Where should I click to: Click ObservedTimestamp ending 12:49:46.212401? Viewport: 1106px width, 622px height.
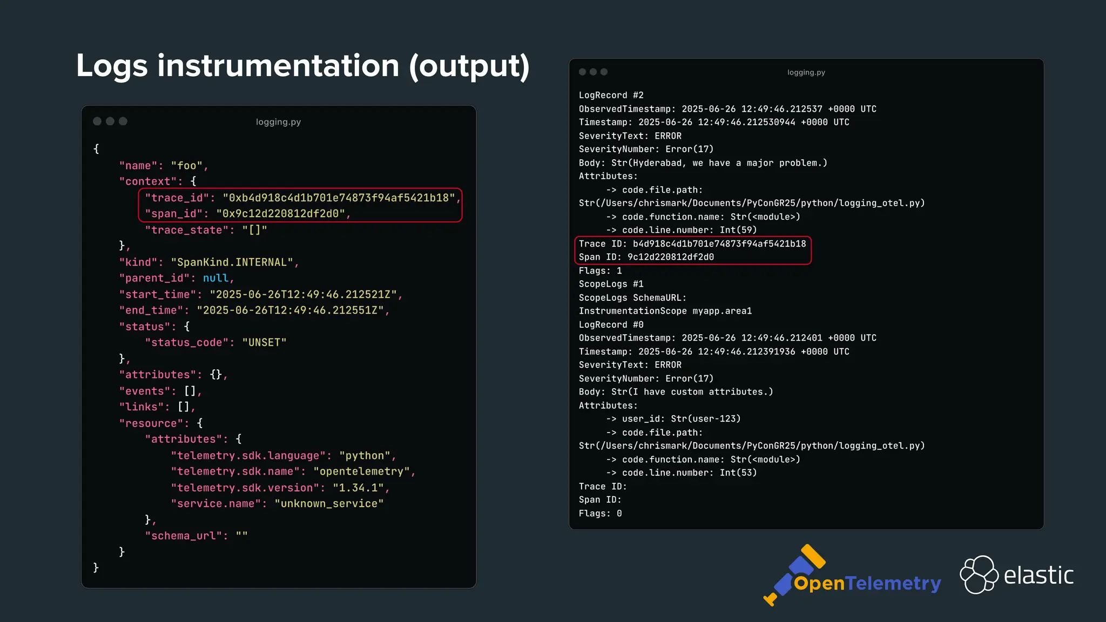[727, 338]
